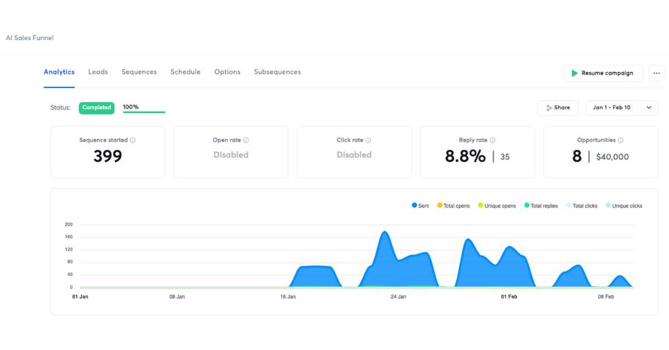Click info icon beside Click rate
The width and height of the screenshot is (669, 350).
(368, 140)
